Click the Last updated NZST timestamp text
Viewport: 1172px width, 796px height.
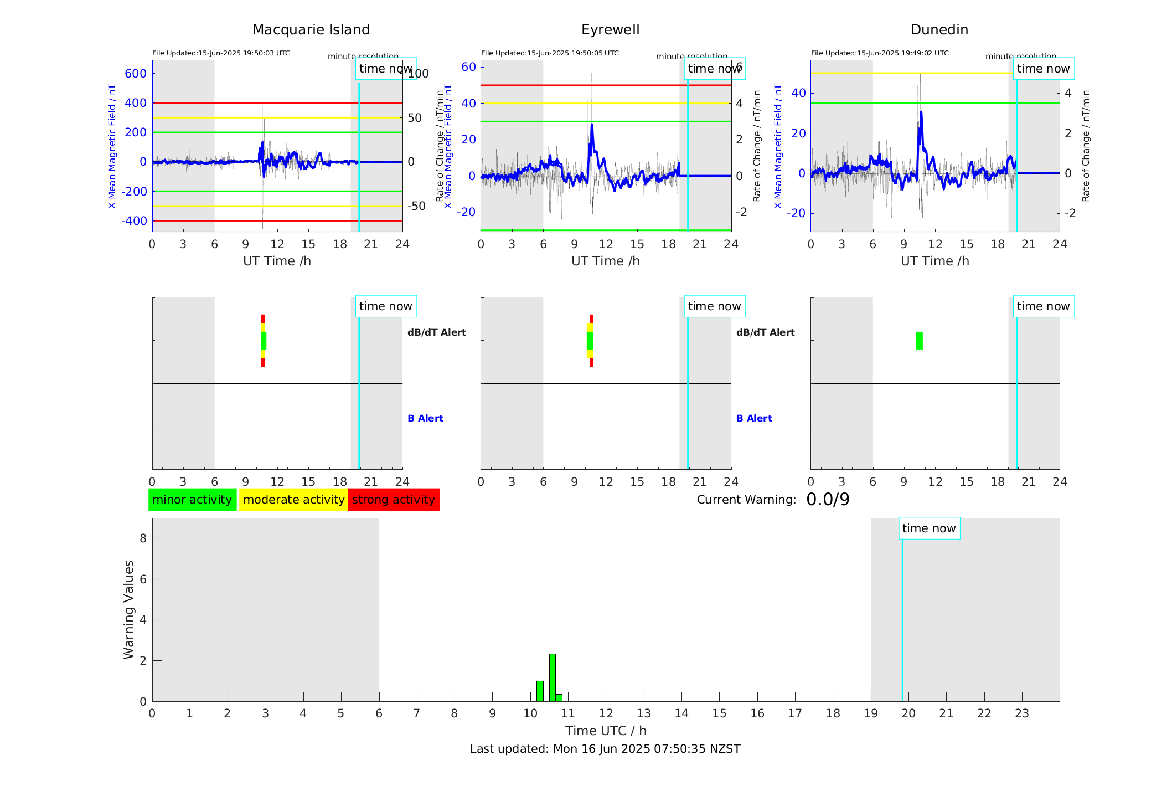tap(605, 749)
